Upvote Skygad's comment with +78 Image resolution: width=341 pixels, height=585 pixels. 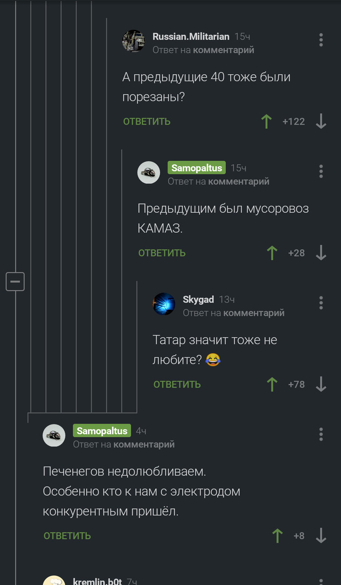pos(272,384)
